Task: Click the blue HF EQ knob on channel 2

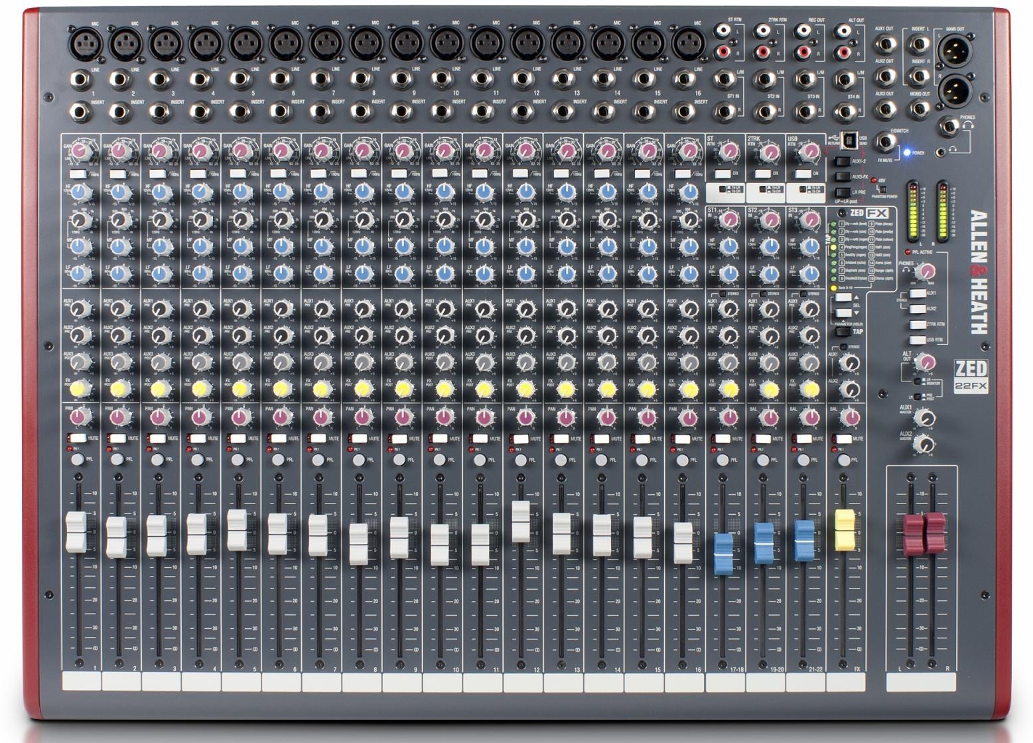Action: pos(121,192)
